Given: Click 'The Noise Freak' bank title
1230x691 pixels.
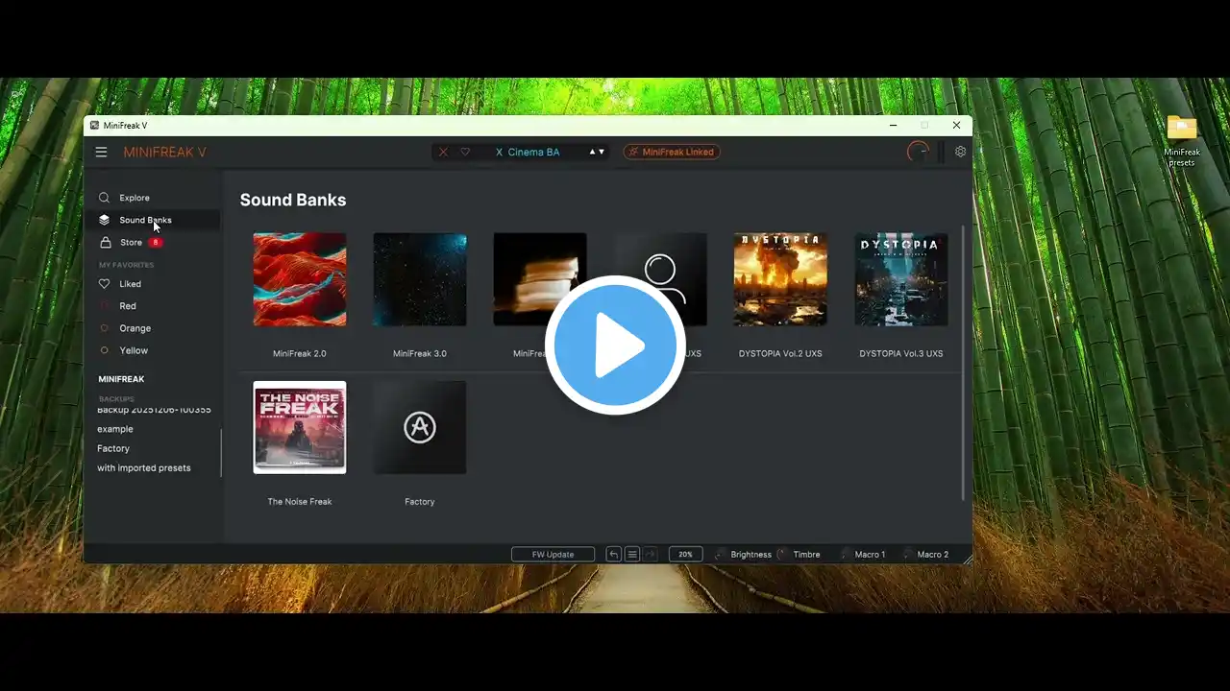Looking at the screenshot, I should coord(300,502).
